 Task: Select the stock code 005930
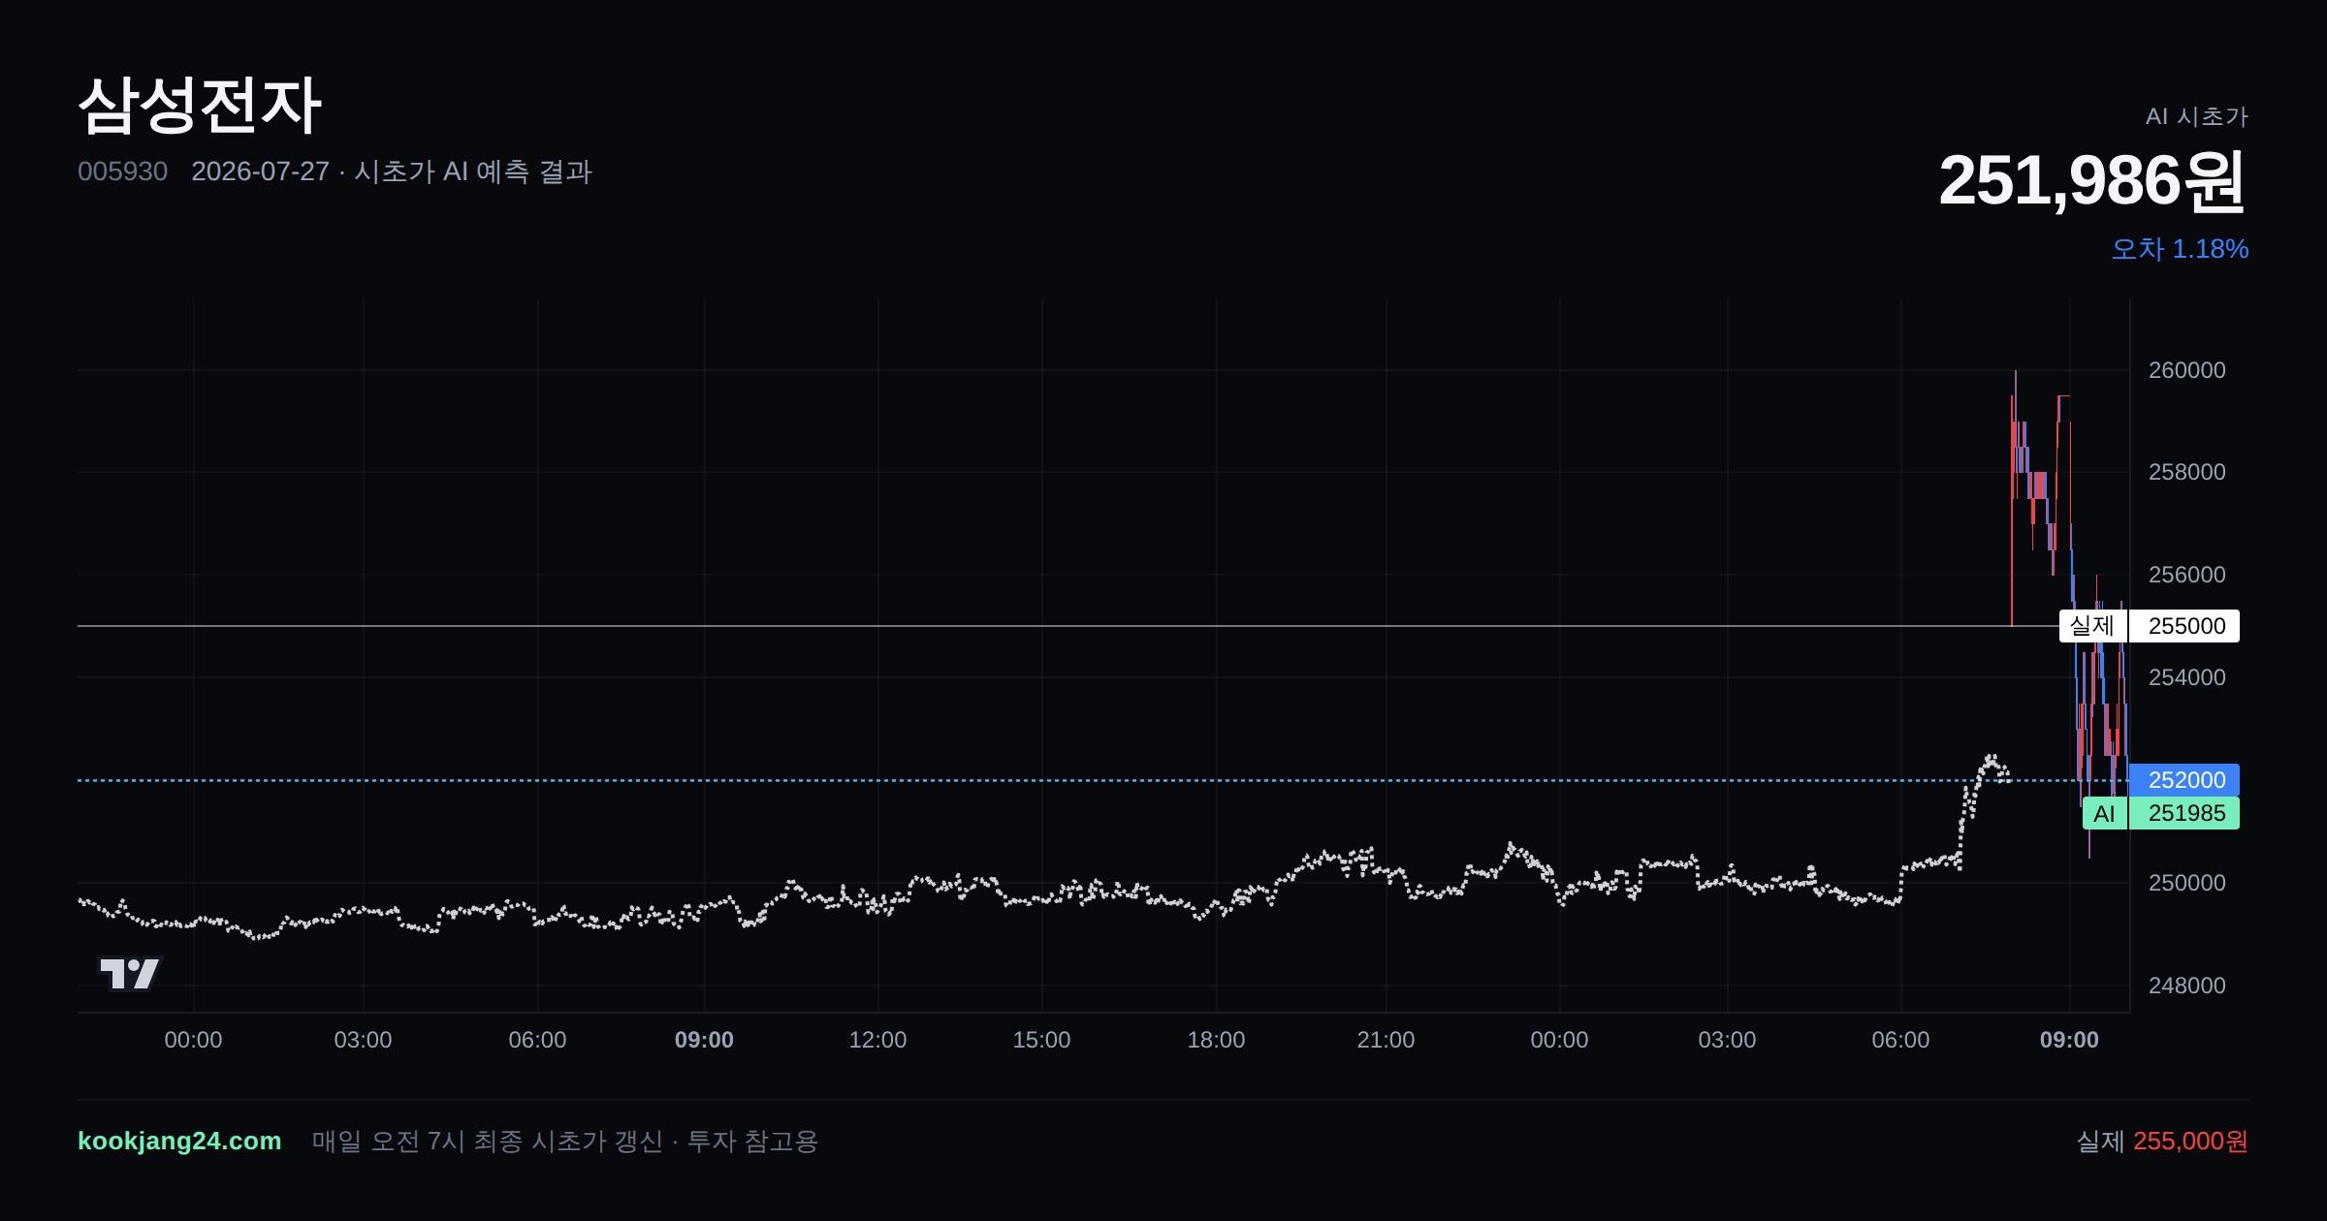pyautogui.click(x=122, y=172)
